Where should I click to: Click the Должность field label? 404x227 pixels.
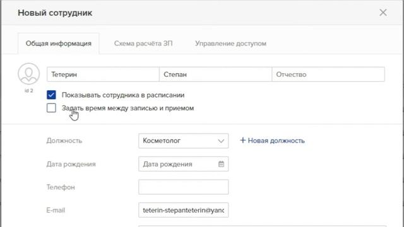(x=64, y=141)
